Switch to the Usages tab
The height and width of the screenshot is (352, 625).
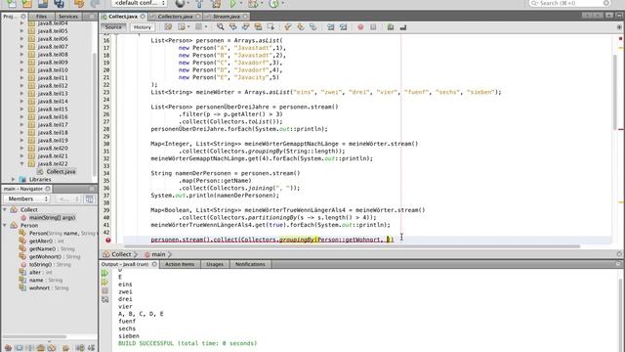click(x=215, y=264)
